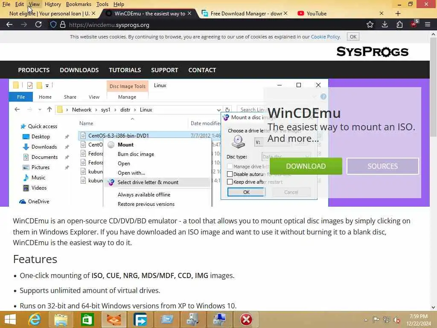
Task: Open the SUPPORT navigation item
Action: pos(164,70)
